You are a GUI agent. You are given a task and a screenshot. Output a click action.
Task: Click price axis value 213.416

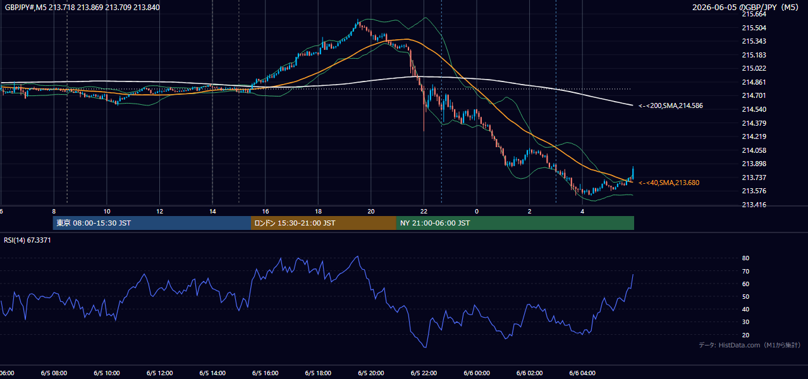(x=754, y=205)
